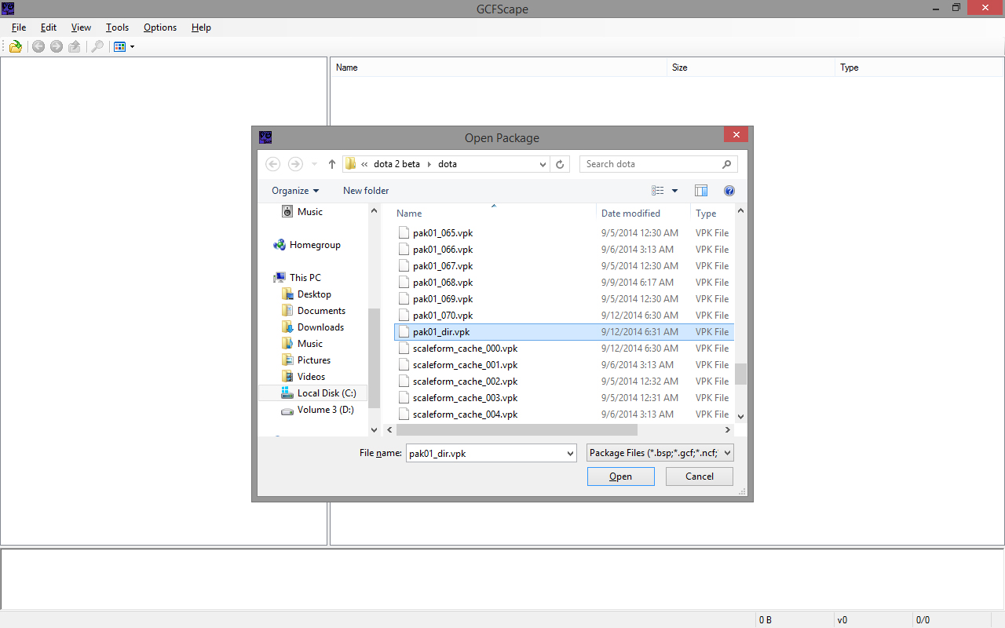Click the search magnifier in Search dota
This screenshot has width=1005, height=628.
pyautogui.click(x=726, y=164)
